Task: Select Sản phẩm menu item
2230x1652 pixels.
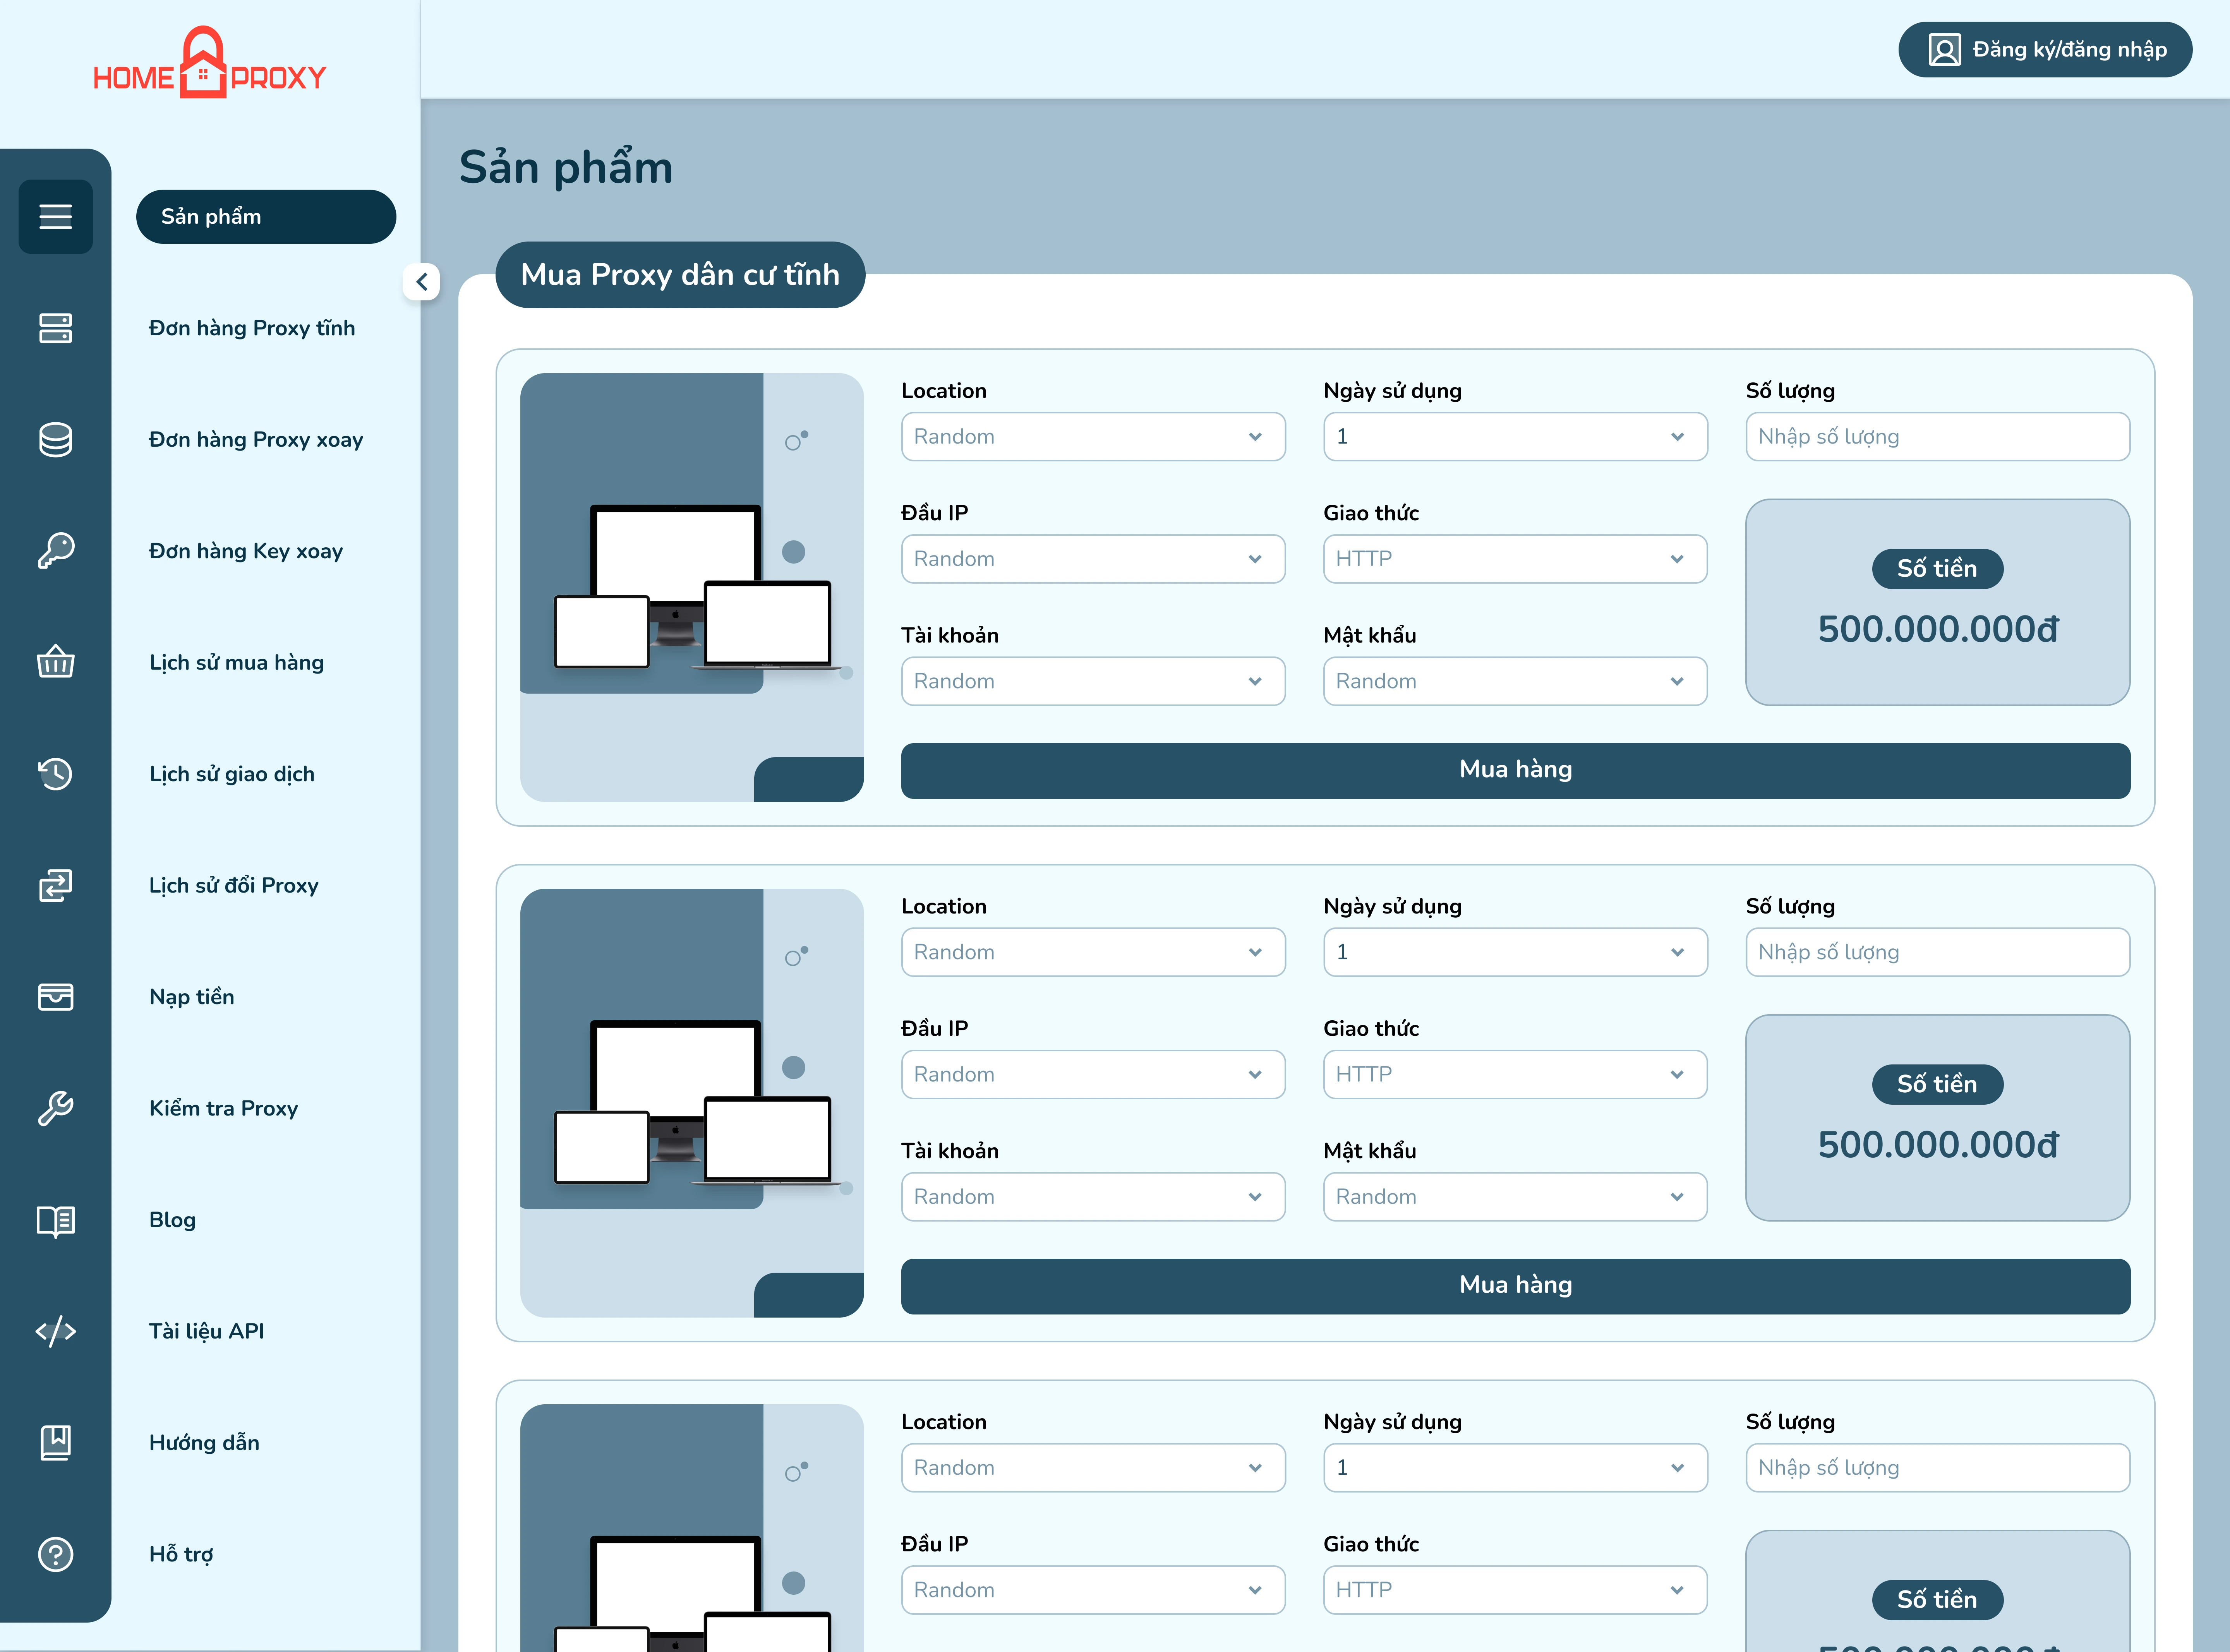Action: [x=265, y=216]
